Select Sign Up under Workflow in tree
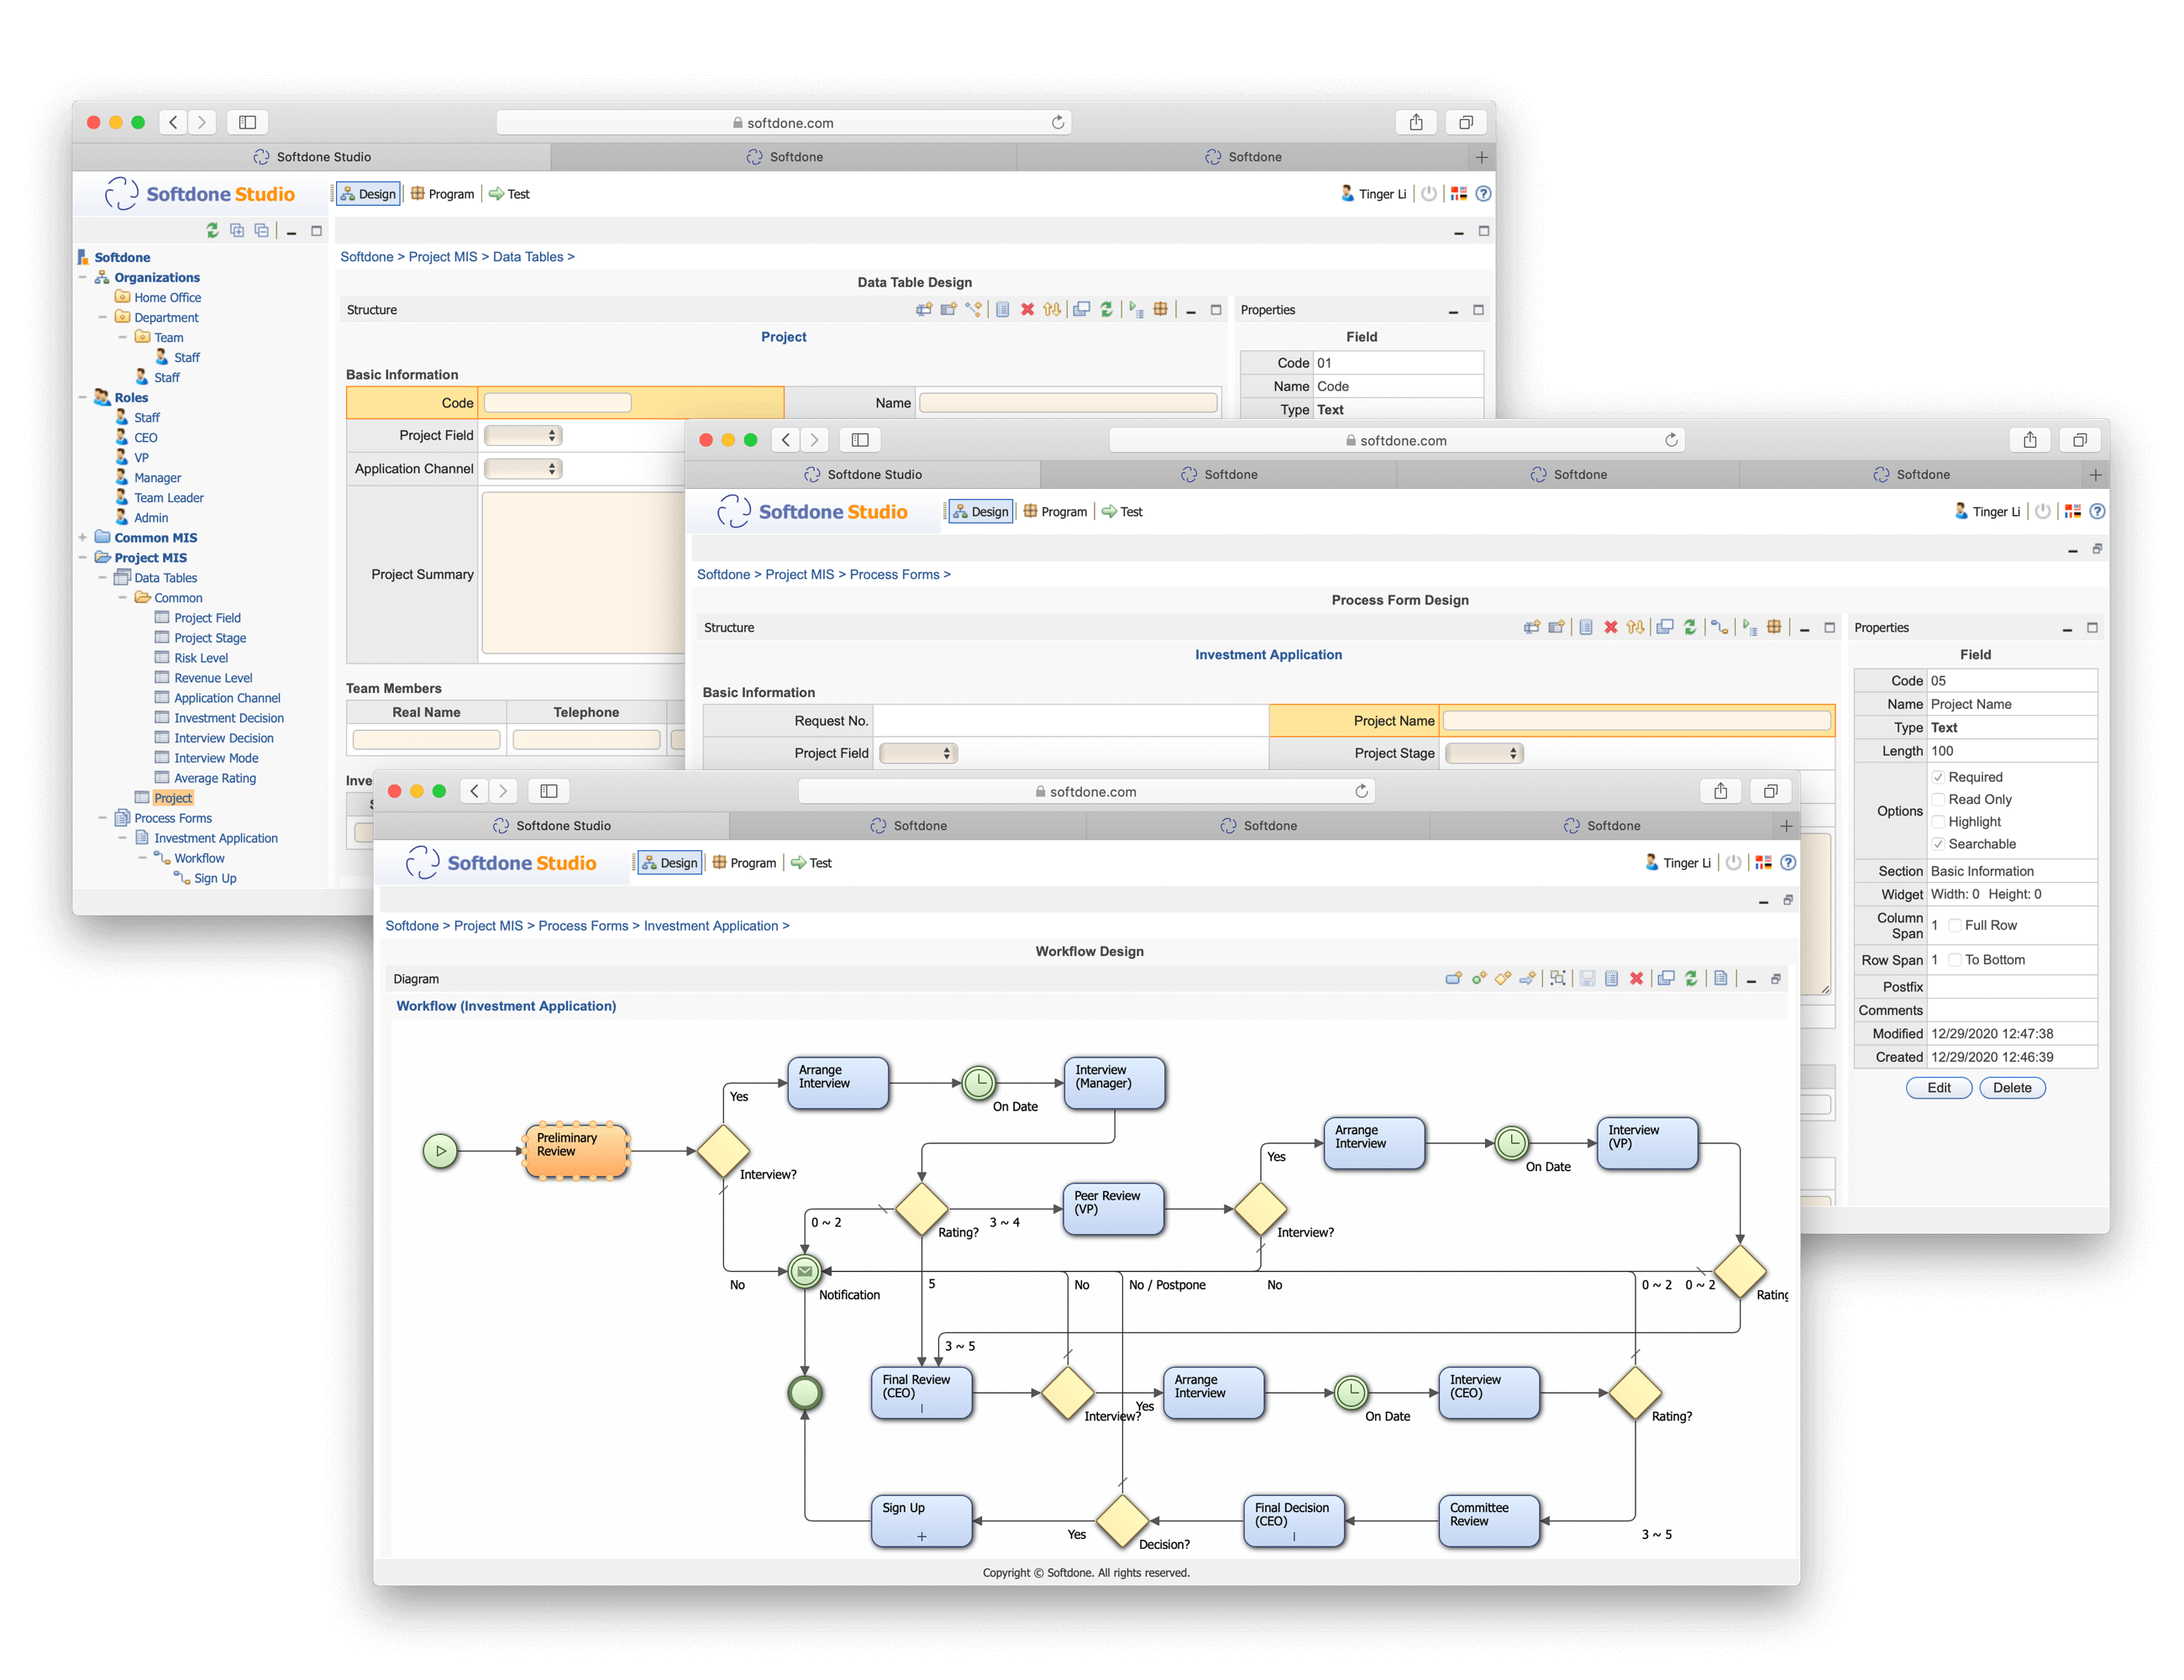Viewport: 2184px width, 1680px height. pos(215,878)
